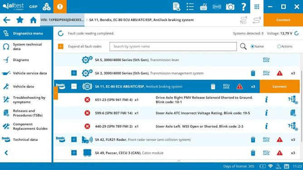
Task: Refresh the fault code reading
Action: click(x=60, y=33)
